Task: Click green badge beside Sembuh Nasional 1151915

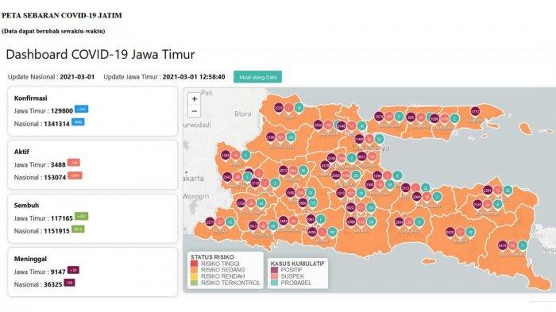Action: pyautogui.click(x=78, y=229)
